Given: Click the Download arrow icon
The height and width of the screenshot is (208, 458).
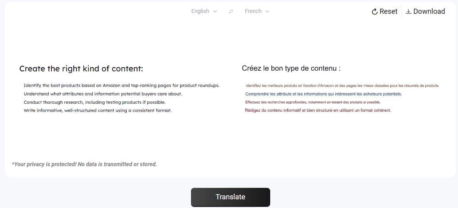Looking at the screenshot, I should tap(408, 11).
